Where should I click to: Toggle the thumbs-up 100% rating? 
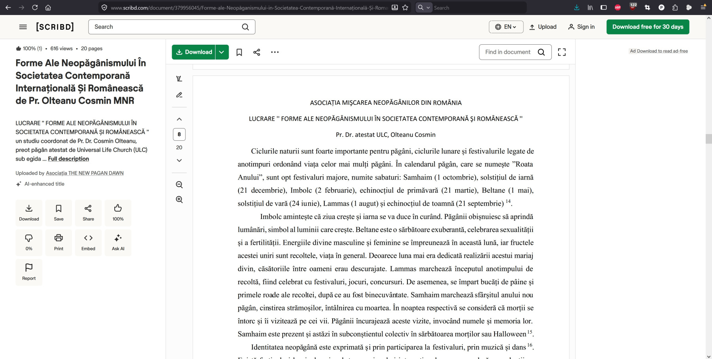pos(118,212)
